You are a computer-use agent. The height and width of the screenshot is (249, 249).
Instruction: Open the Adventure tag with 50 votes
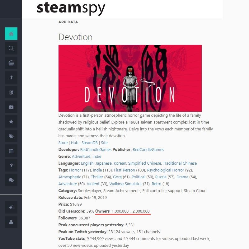point(68,184)
